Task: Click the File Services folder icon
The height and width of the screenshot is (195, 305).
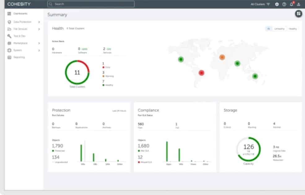Action: [x=9, y=29]
